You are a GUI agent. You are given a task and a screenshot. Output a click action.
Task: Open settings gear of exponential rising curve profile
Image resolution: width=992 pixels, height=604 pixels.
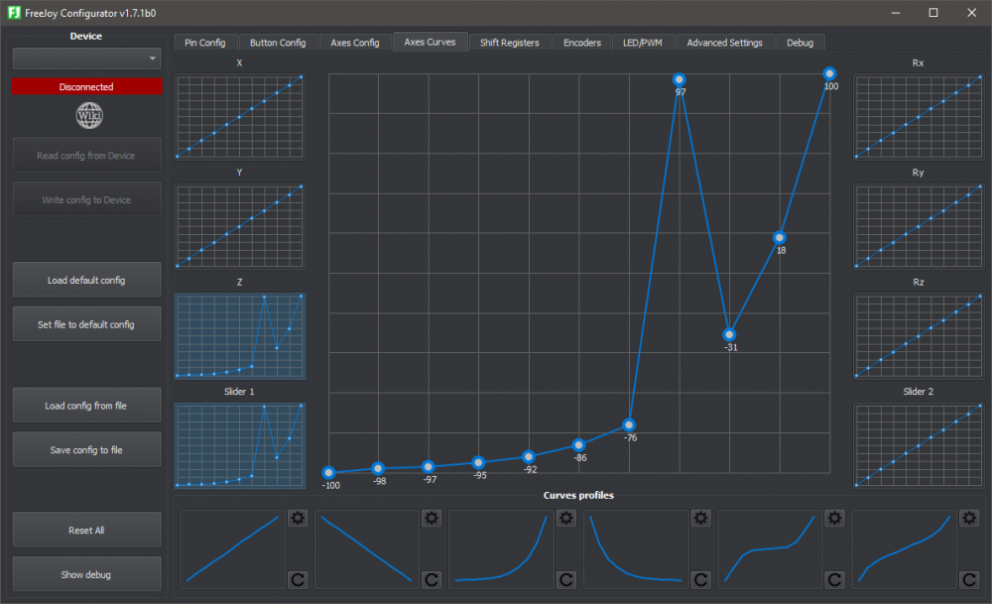click(x=566, y=519)
